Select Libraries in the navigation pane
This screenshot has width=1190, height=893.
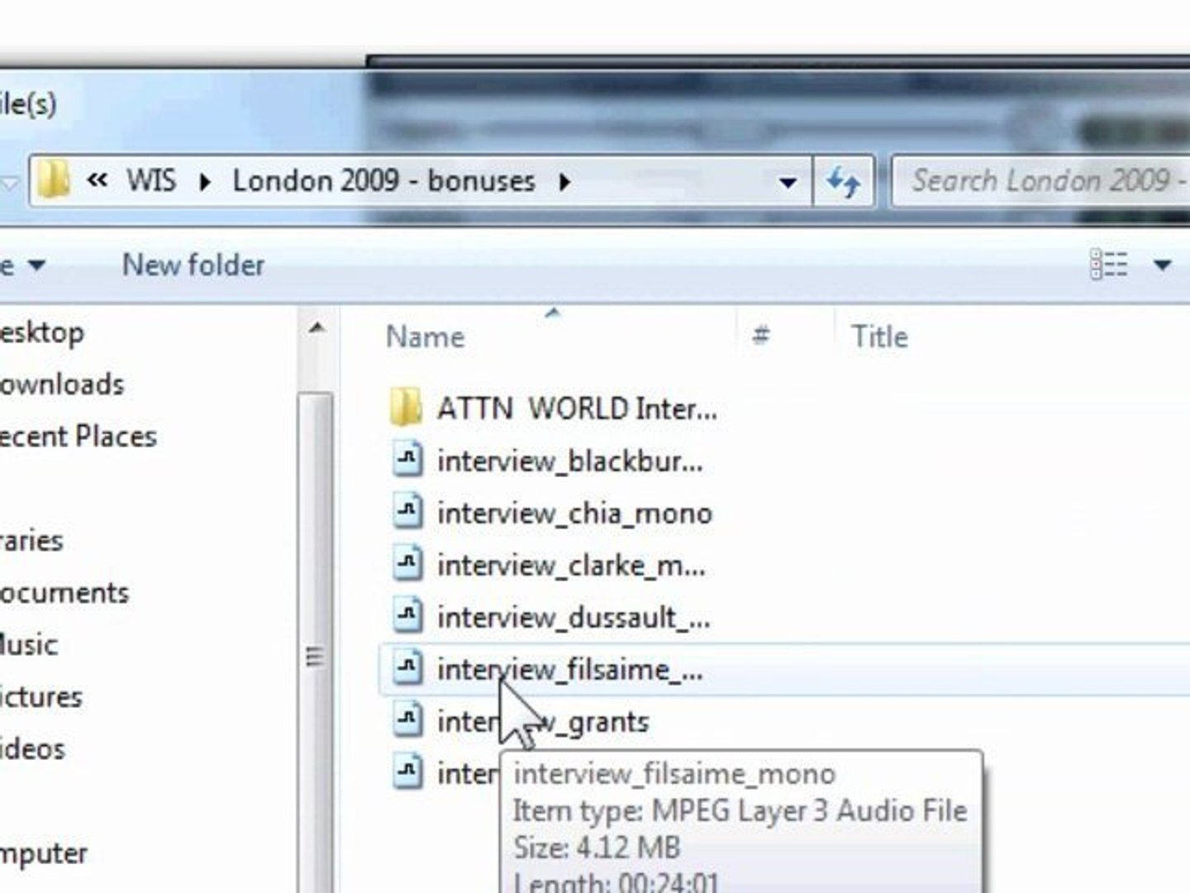pos(31,541)
